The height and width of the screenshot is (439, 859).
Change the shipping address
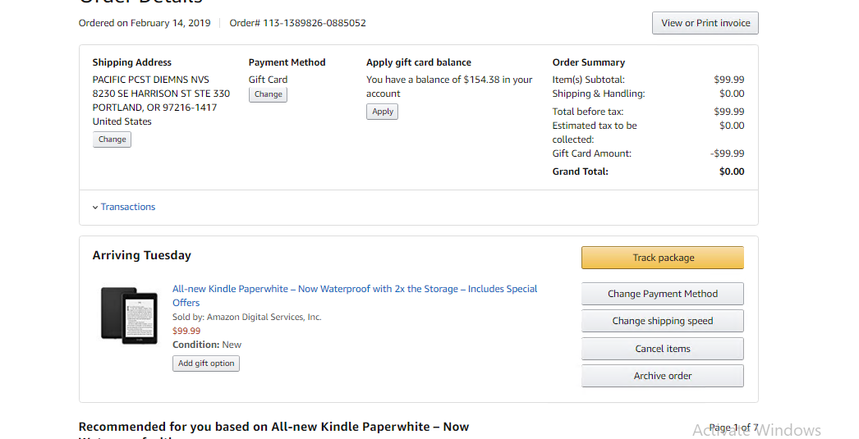112,139
